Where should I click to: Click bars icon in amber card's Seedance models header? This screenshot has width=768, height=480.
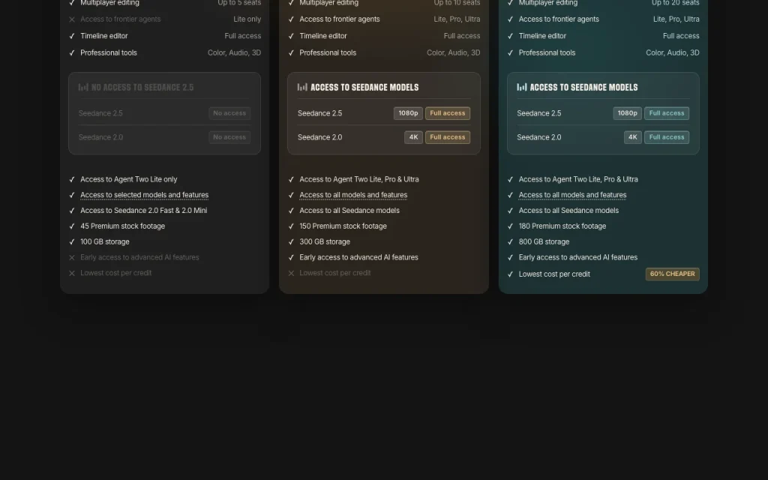point(302,87)
